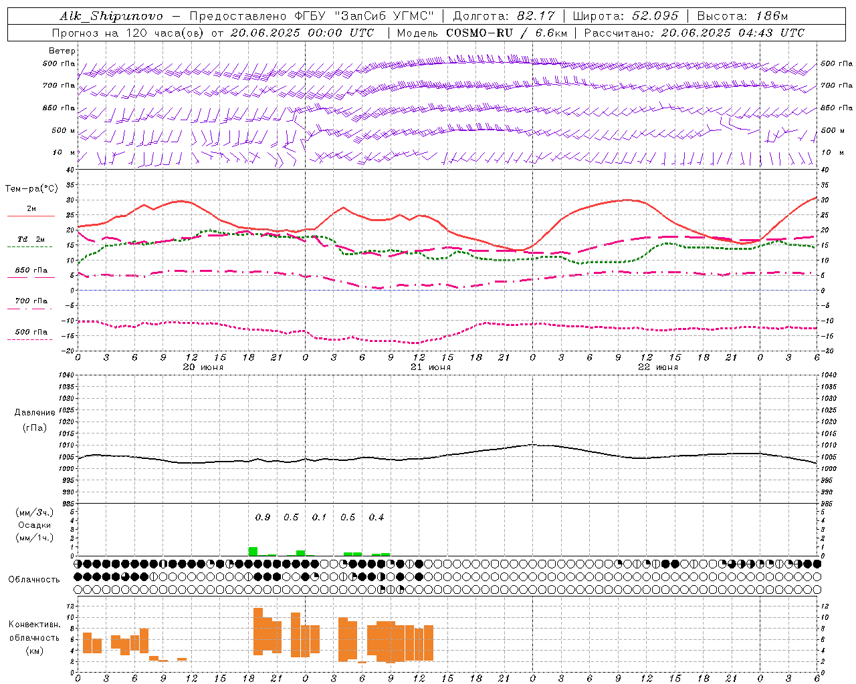Click the Ветер panel label
Screen dimensions: 856x684
pyautogui.click(x=62, y=51)
